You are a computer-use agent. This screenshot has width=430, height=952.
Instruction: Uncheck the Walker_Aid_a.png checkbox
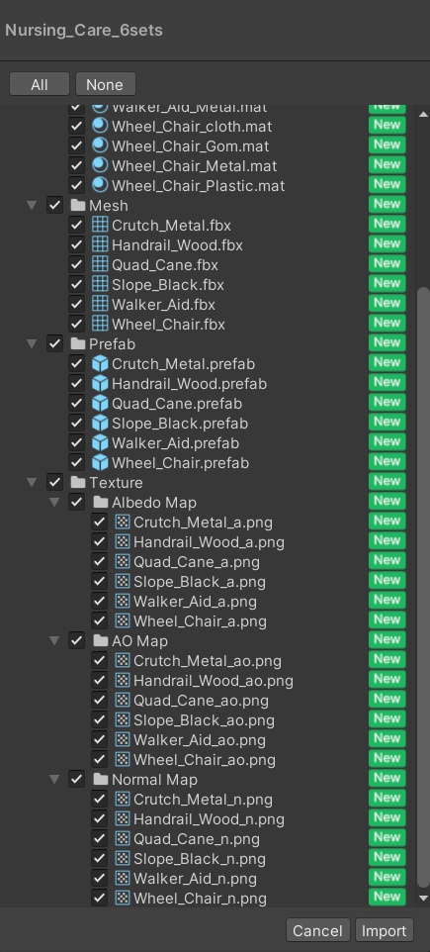pyautogui.click(x=100, y=601)
